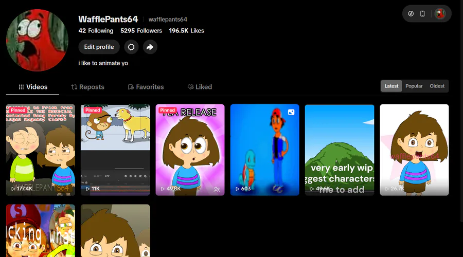Switch to the Videos tab
The height and width of the screenshot is (257, 463).
[x=33, y=87]
